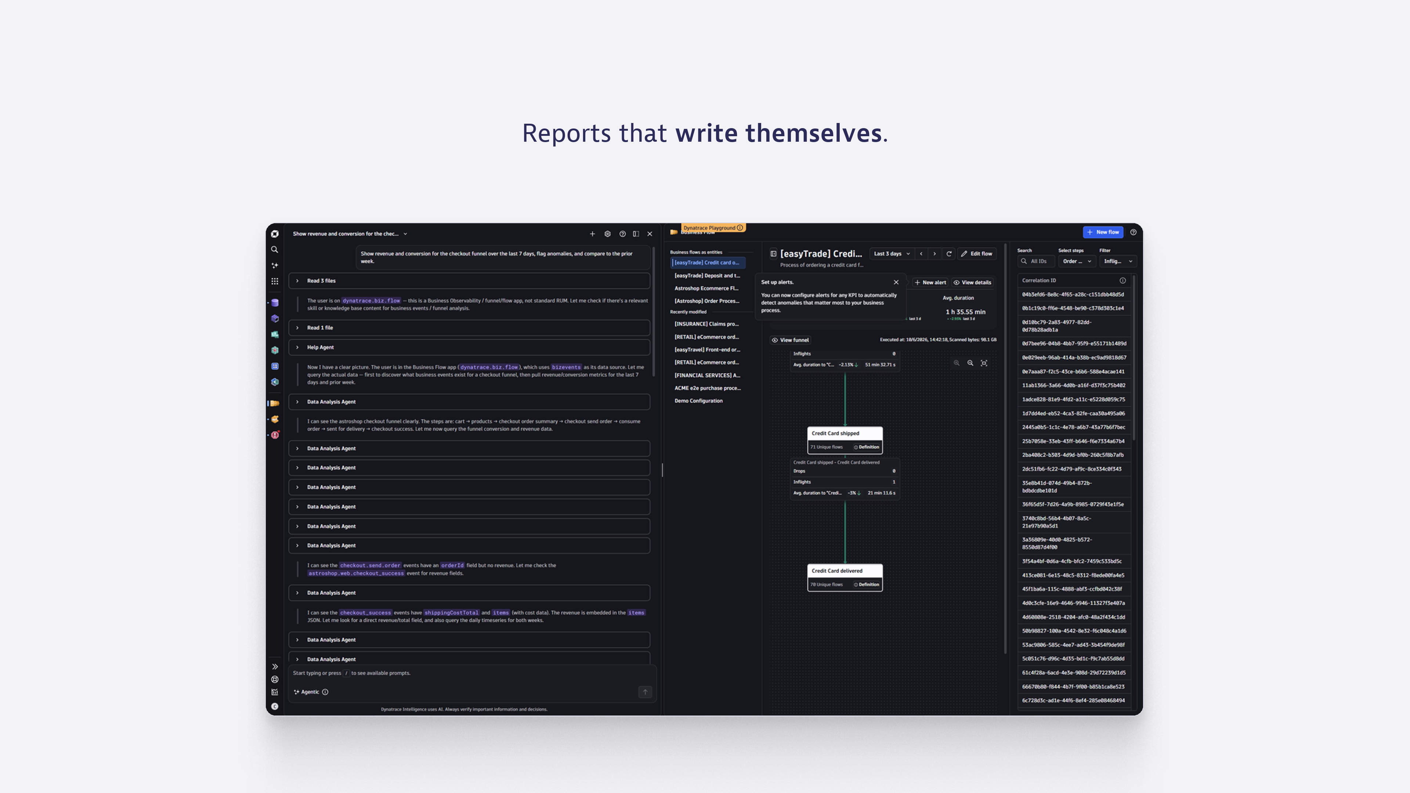Click the plus icon to start new chat
Image resolution: width=1410 pixels, height=793 pixels.
(592, 234)
